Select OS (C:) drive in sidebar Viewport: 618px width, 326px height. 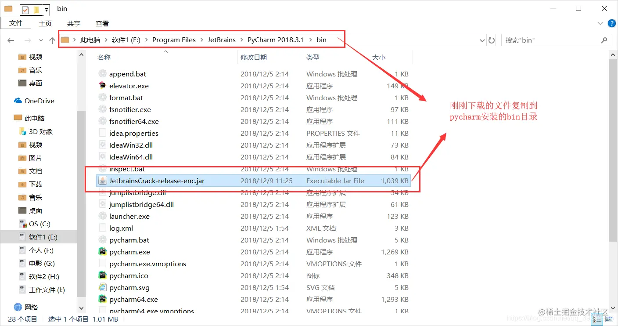click(x=40, y=224)
